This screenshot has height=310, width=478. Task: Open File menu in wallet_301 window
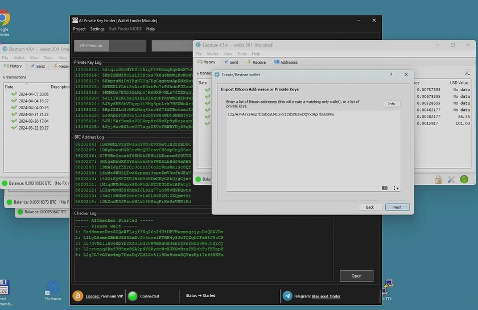pos(199,54)
